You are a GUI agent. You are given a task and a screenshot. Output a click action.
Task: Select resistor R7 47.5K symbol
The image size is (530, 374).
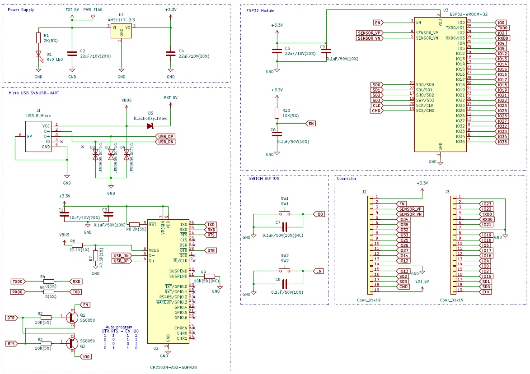(96, 255)
